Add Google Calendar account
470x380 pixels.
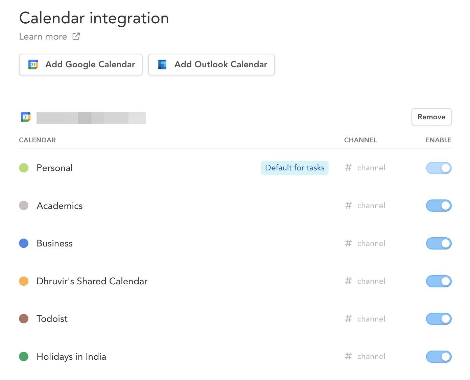point(81,65)
